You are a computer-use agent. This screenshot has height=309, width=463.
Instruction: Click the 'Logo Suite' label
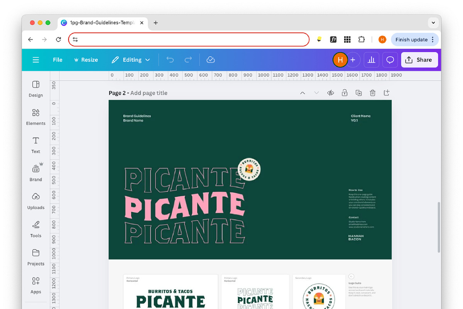click(x=355, y=283)
